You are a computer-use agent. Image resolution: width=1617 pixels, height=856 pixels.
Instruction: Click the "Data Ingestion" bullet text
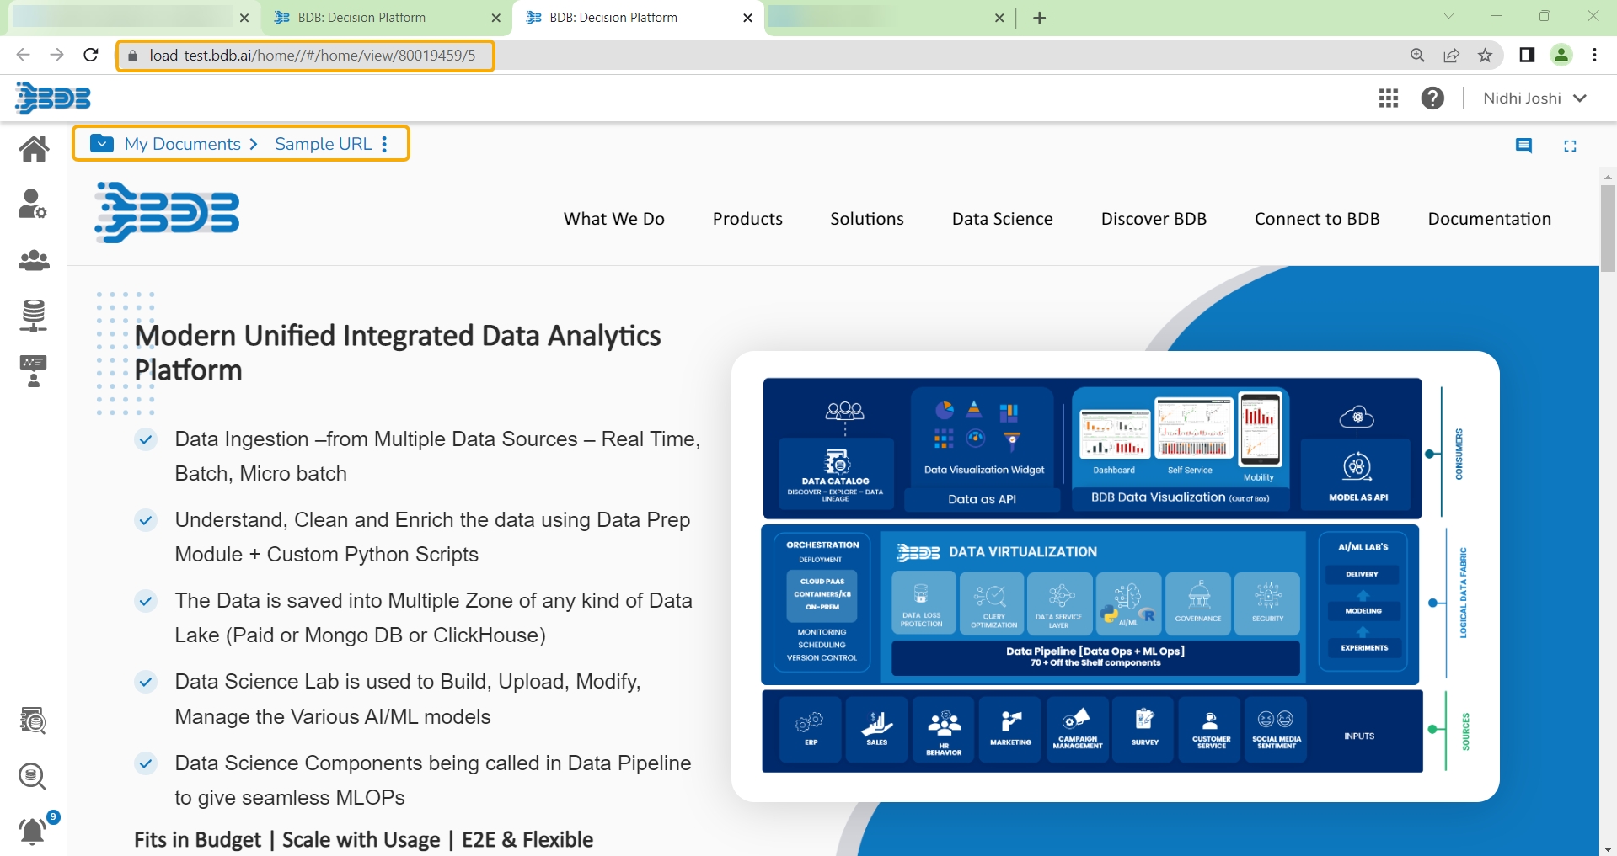point(437,456)
